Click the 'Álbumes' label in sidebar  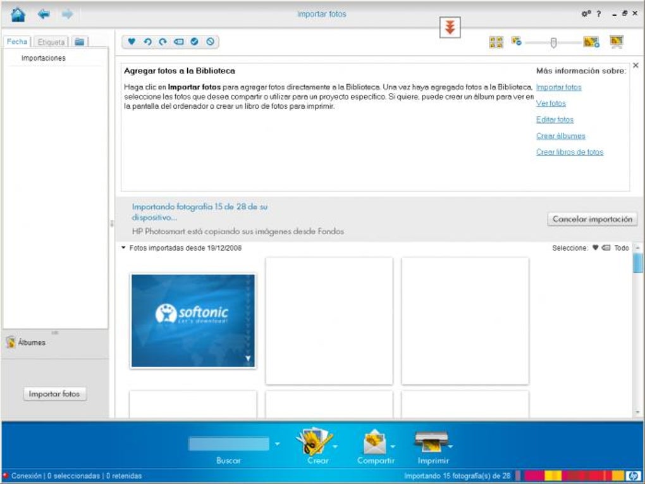(32, 342)
